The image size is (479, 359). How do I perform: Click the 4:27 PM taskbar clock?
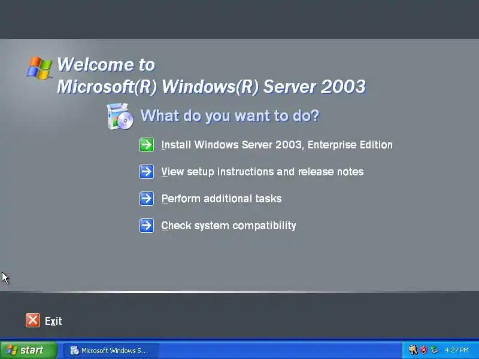(x=457, y=350)
